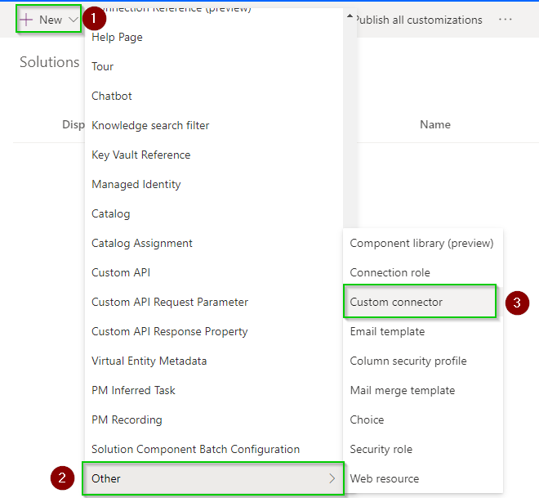Expand the Other submenu arrow
Image resolution: width=539 pixels, height=498 pixels.
coord(332,478)
